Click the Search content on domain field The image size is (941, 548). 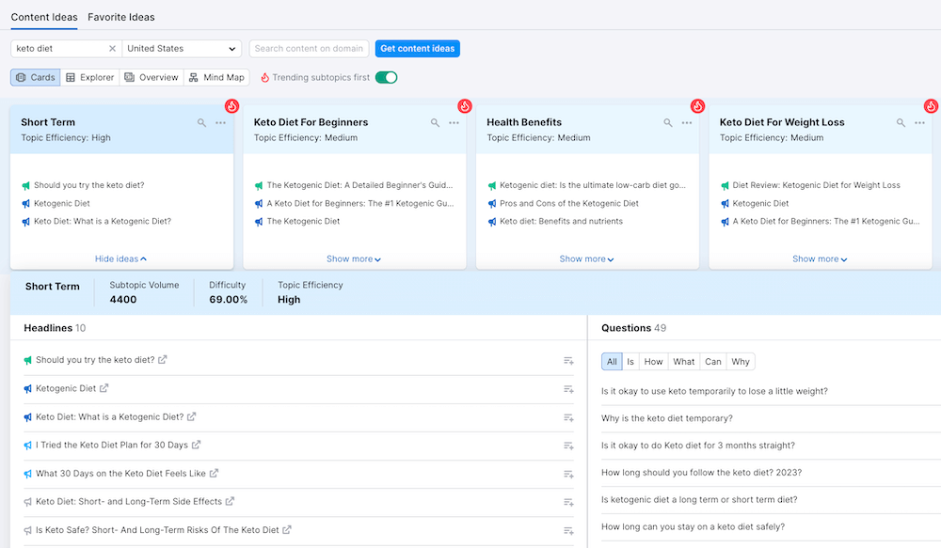pyautogui.click(x=309, y=49)
